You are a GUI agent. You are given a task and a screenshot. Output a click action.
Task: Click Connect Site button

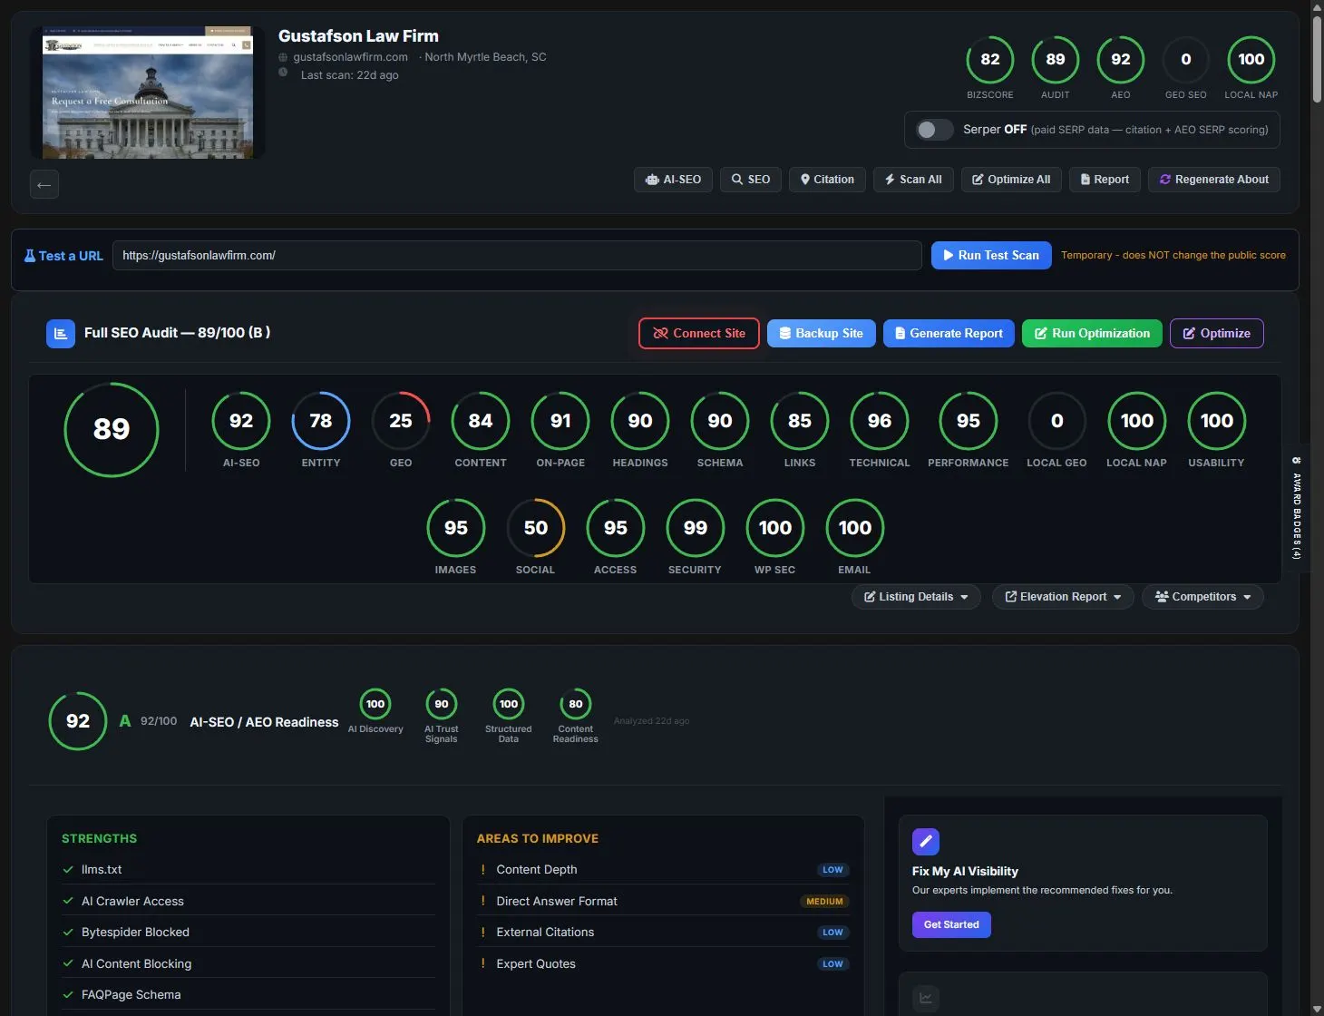[x=699, y=333]
